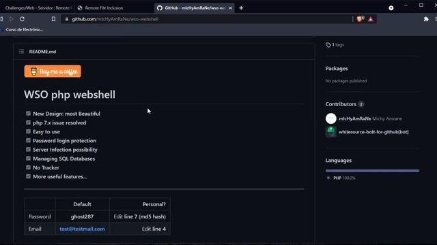
Task: Click the 'Default' column header
Action: point(82,204)
